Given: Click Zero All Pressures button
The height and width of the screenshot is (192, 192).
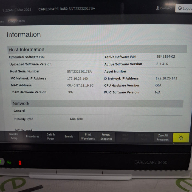Looking at the screenshot, I should coord(163,137).
